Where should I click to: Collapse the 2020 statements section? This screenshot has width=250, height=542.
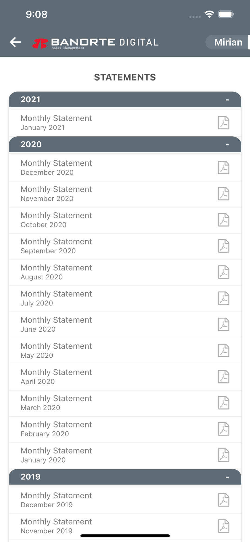tap(227, 144)
